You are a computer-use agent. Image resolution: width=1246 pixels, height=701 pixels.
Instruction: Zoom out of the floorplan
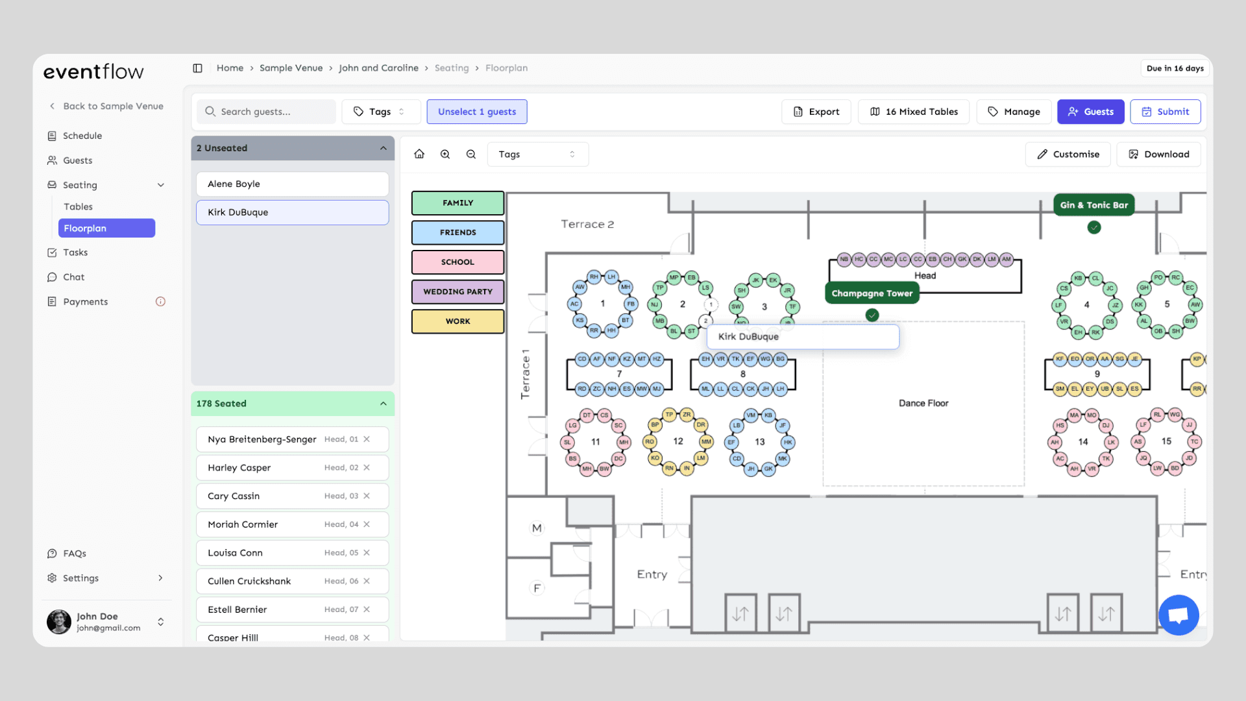coord(471,154)
